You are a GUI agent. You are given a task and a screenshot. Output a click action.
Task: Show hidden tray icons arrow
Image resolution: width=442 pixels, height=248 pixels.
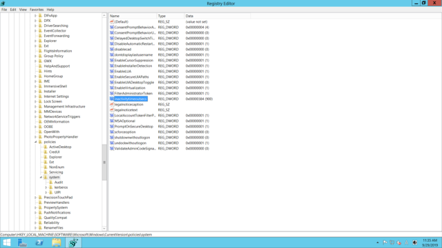coord(378,242)
